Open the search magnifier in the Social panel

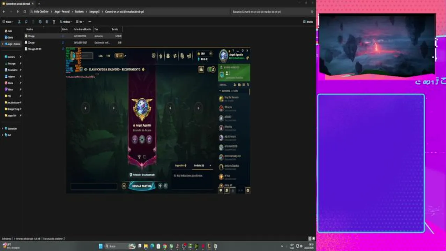pos(248,85)
